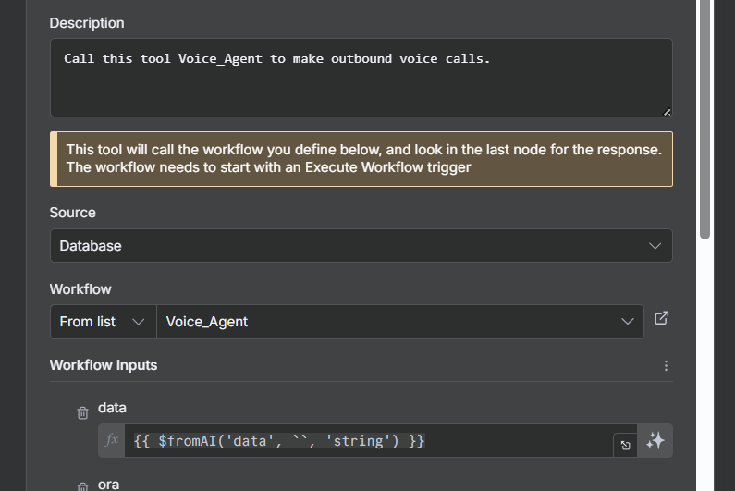This screenshot has width=735, height=491.
Task: Click the Workflow Inputs heading
Action: (104, 365)
